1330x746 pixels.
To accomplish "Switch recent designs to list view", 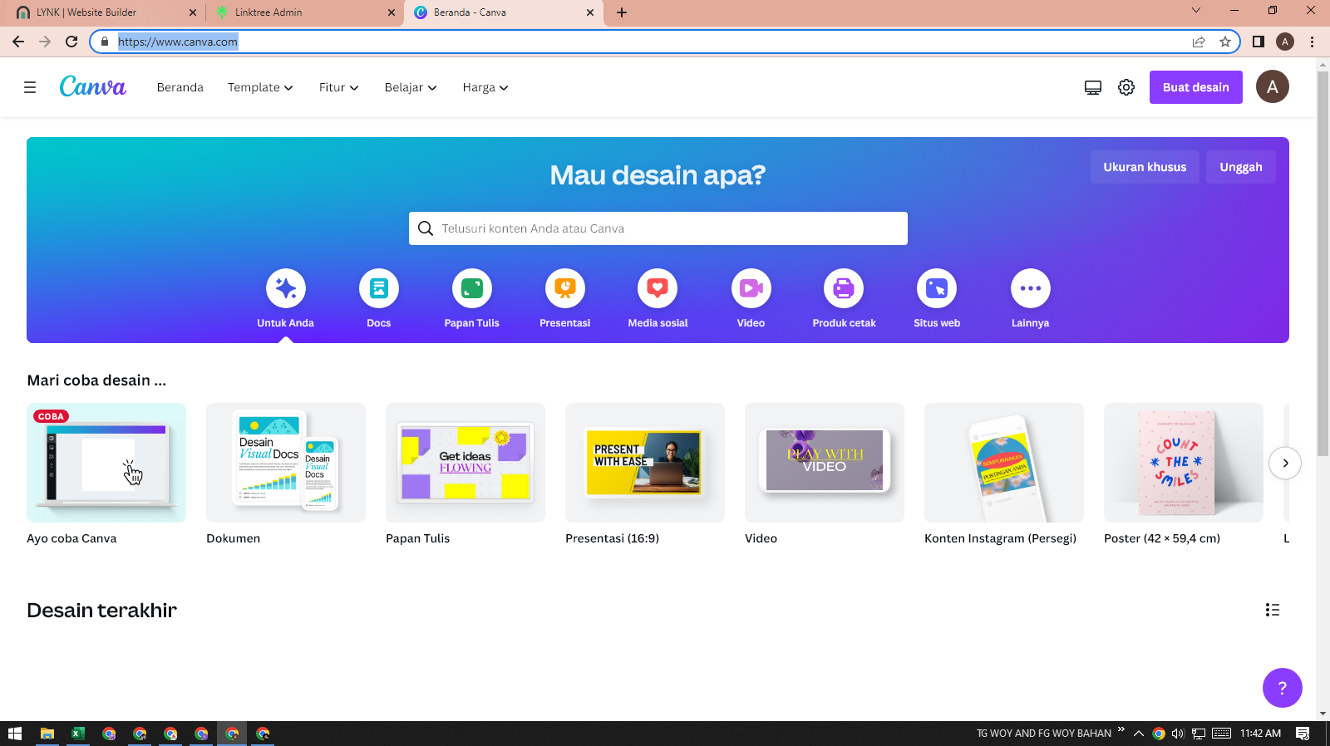I will [x=1273, y=610].
